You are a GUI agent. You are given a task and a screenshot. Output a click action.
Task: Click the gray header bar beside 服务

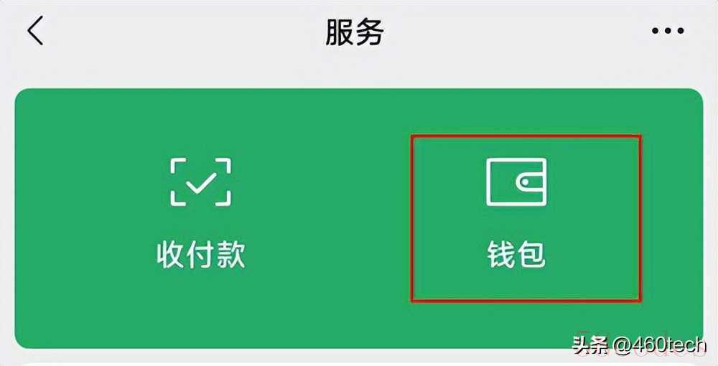504,32
